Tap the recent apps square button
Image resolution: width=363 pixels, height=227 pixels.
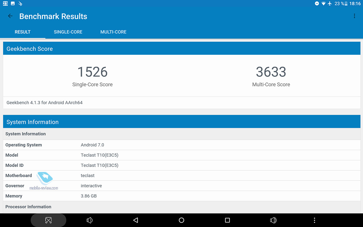click(x=227, y=220)
